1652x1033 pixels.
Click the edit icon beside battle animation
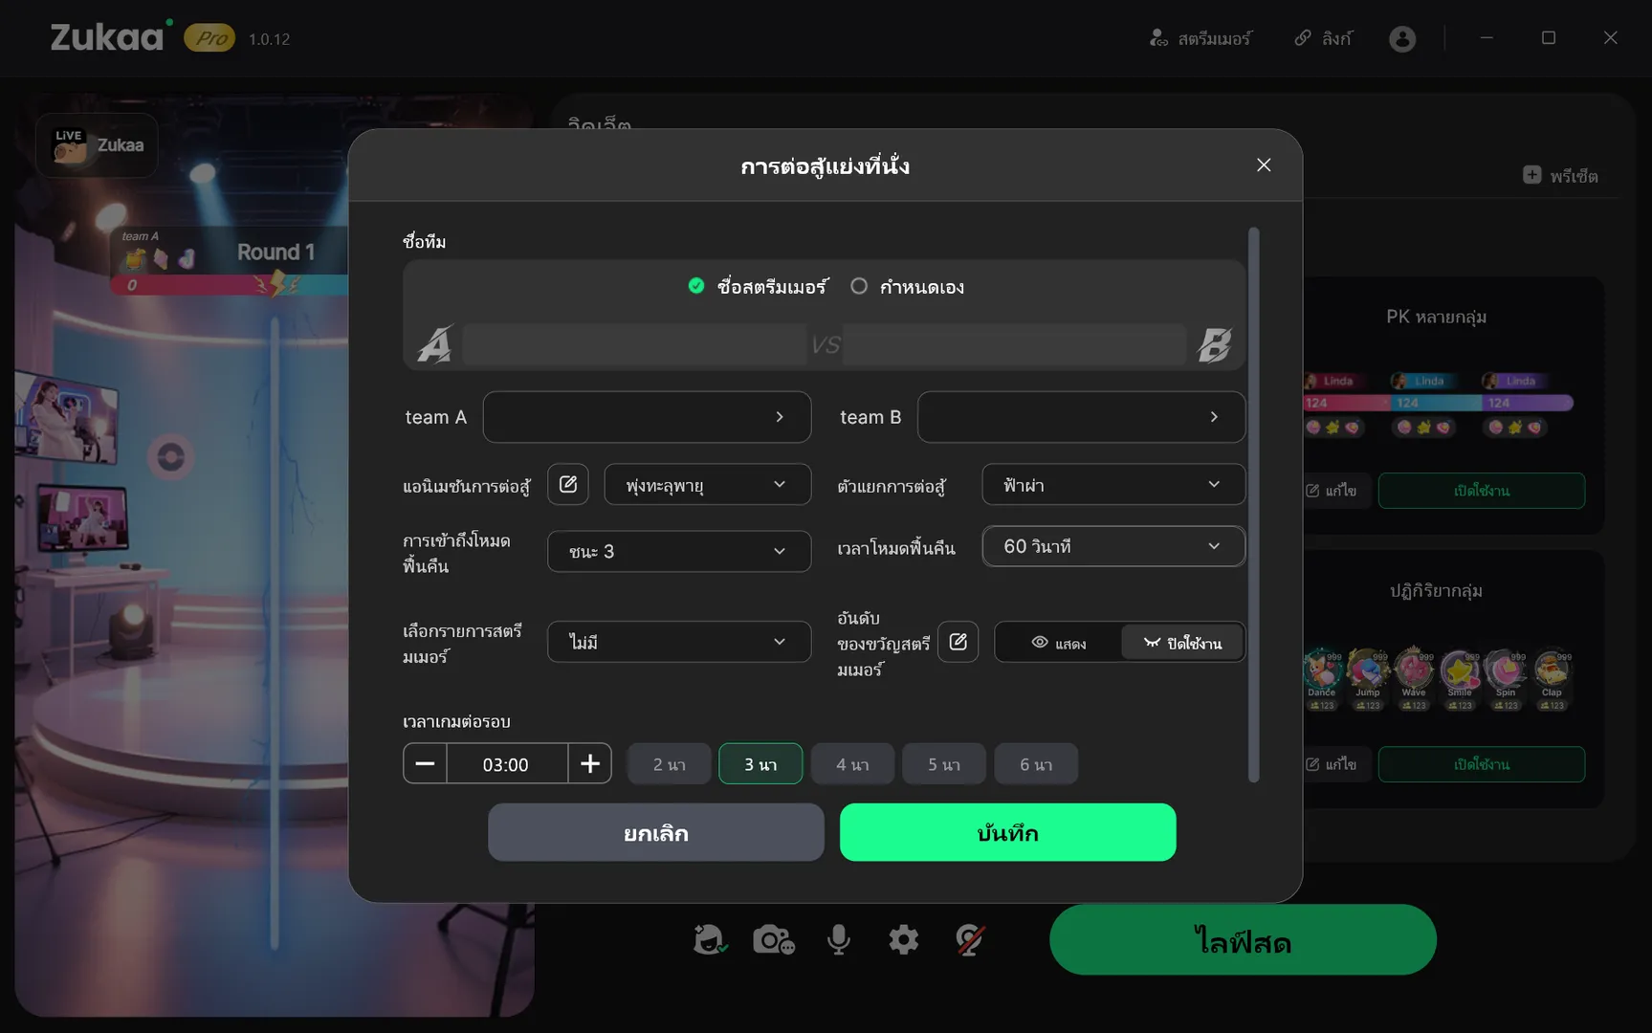[x=567, y=484]
